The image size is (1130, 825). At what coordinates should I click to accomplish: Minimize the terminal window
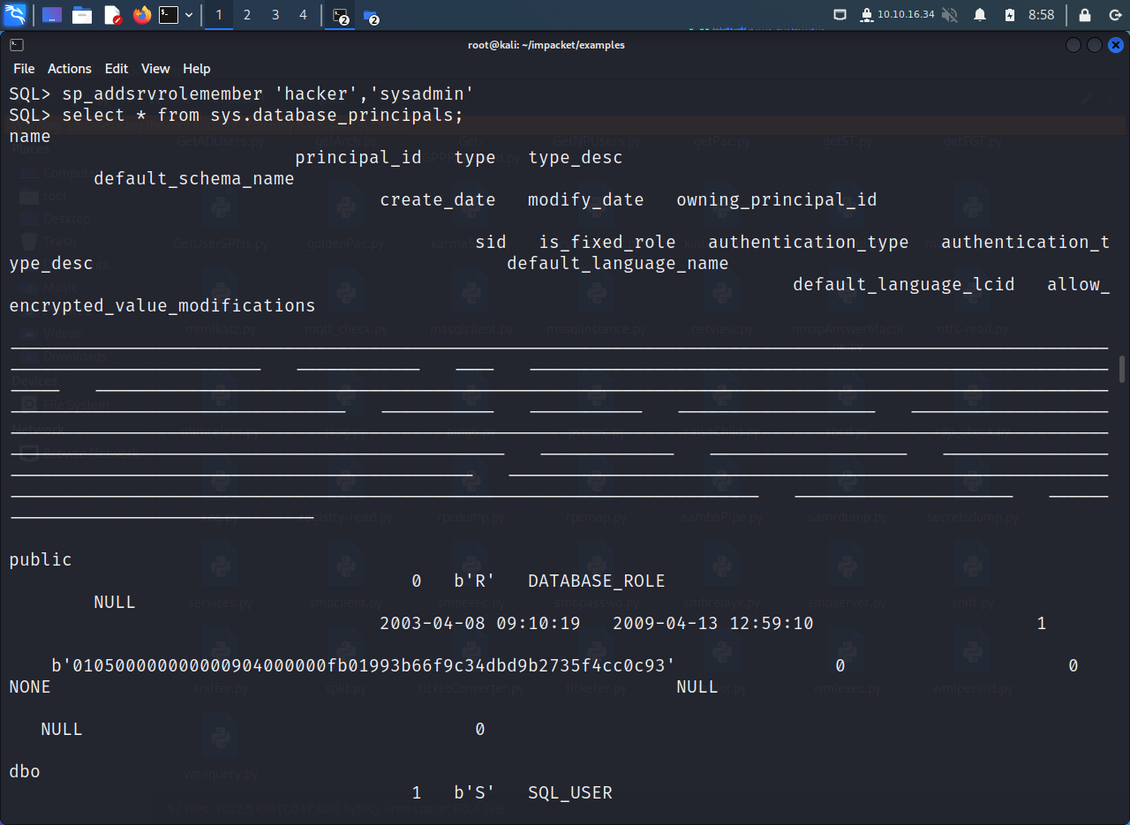(x=1073, y=45)
